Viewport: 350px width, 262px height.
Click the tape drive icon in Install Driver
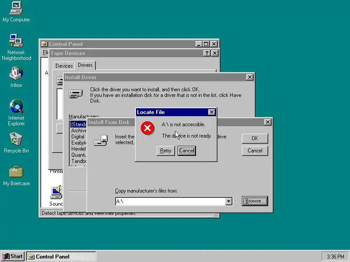point(76,93)
